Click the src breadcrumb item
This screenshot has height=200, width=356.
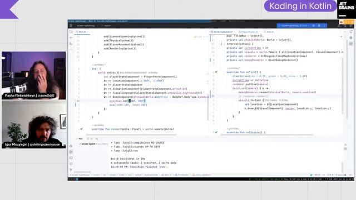pos(105,175)
